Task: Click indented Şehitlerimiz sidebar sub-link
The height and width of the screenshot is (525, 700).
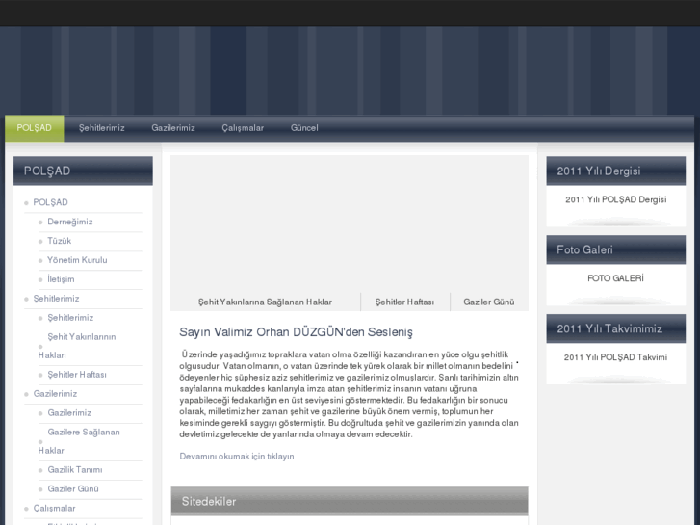Action: pos(70,318)
